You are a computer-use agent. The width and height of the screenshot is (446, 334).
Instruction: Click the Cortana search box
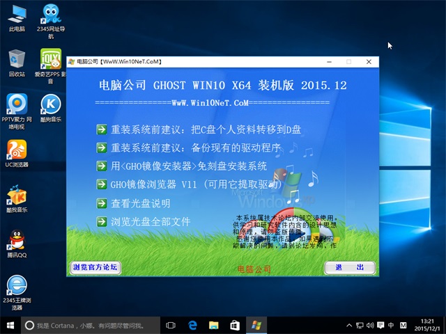pyautogui.click(x=91, y=326)
